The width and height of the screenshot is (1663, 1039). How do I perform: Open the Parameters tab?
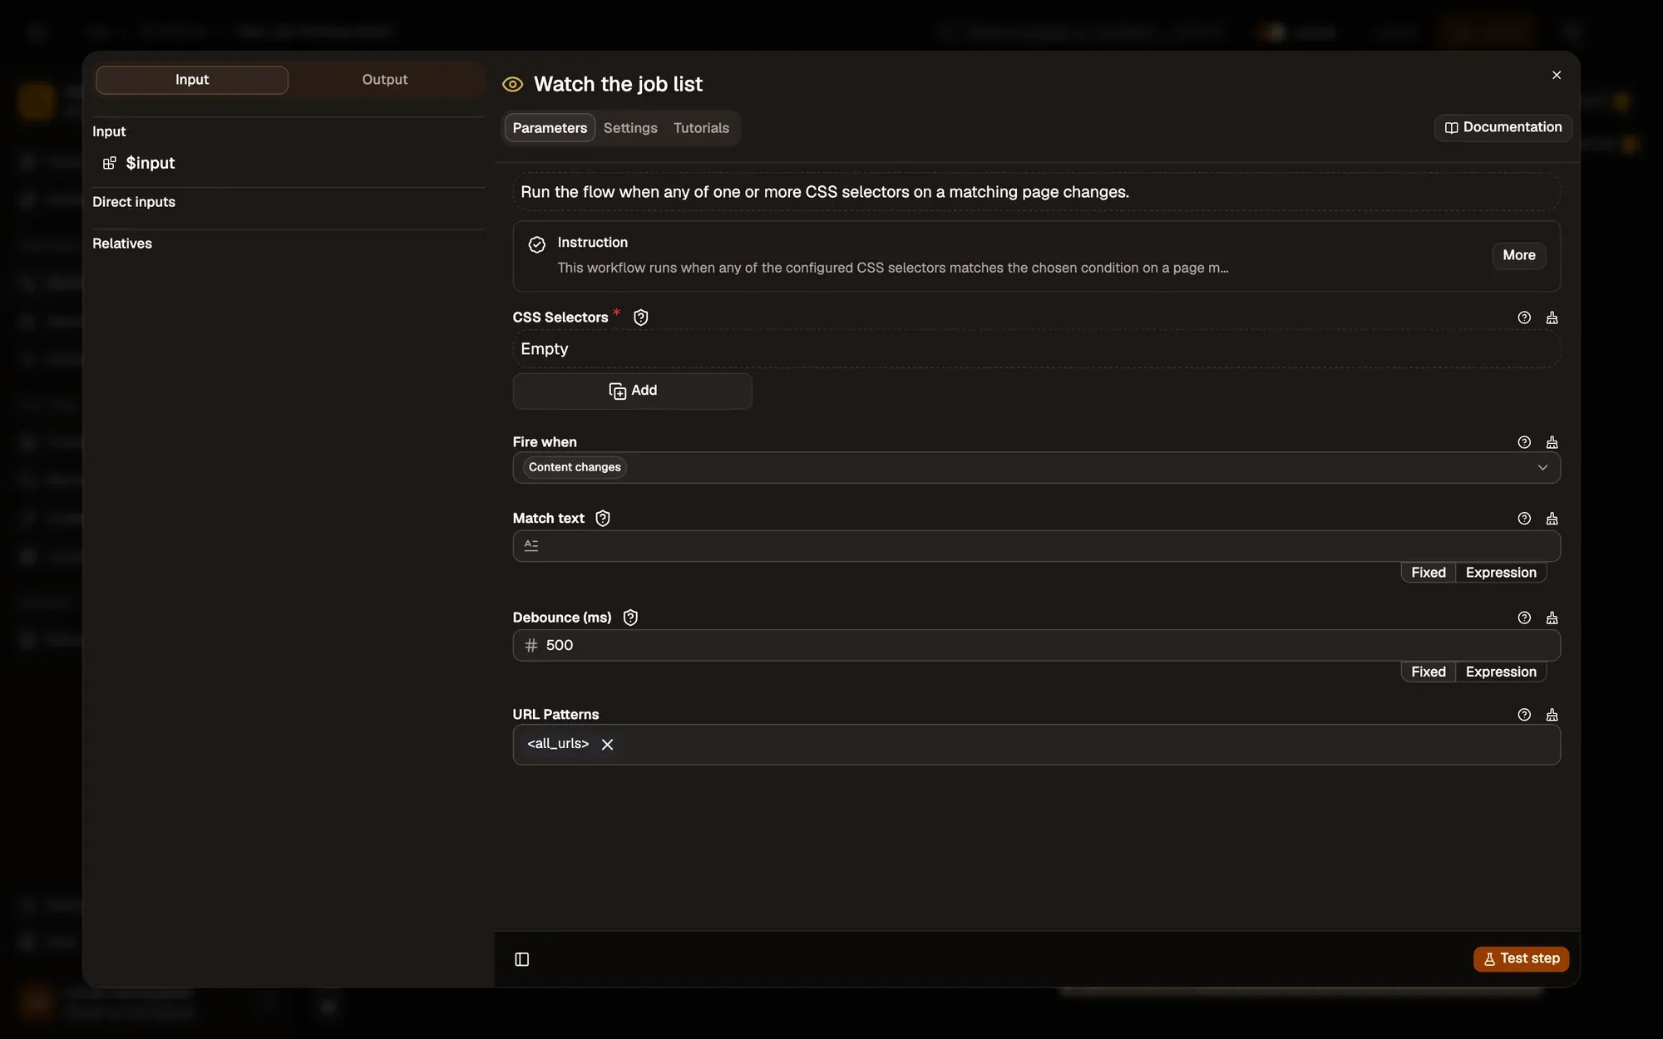[550, 128]
